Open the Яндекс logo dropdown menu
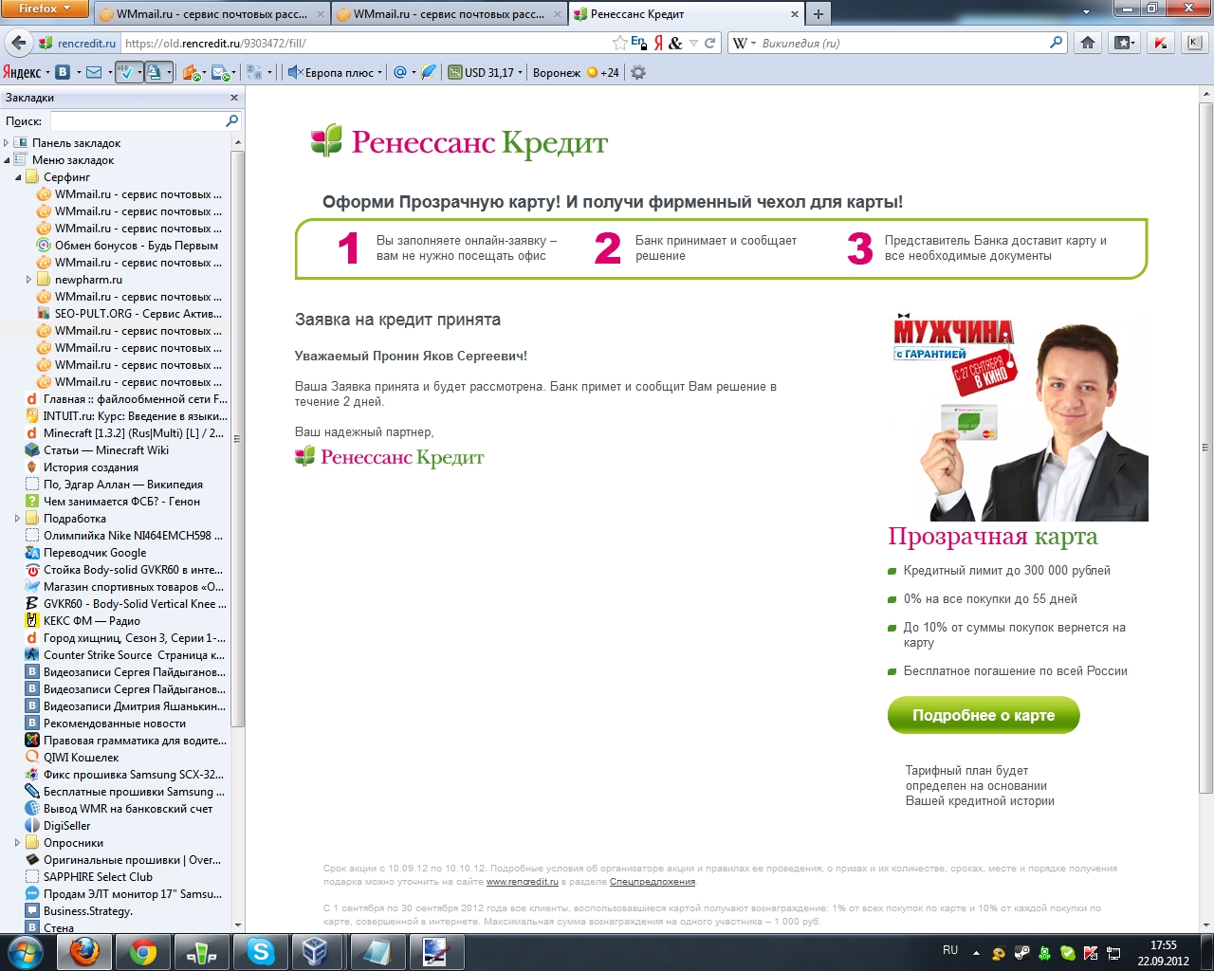The width and height of the screenshot is (1214, 971). tap(27, 72)
